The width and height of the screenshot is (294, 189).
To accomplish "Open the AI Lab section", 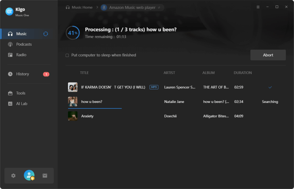I will click(22, 104).
